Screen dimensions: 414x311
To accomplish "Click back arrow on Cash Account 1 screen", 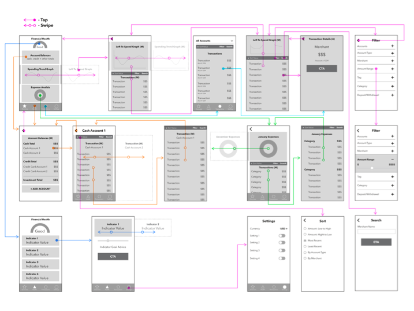I will click(76, 131).
